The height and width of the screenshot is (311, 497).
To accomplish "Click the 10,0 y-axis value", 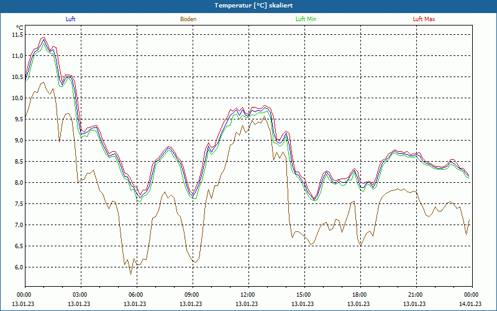I will pos(17,98).
